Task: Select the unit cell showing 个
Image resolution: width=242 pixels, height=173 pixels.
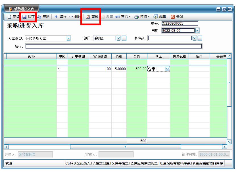Action: point(62,69)
